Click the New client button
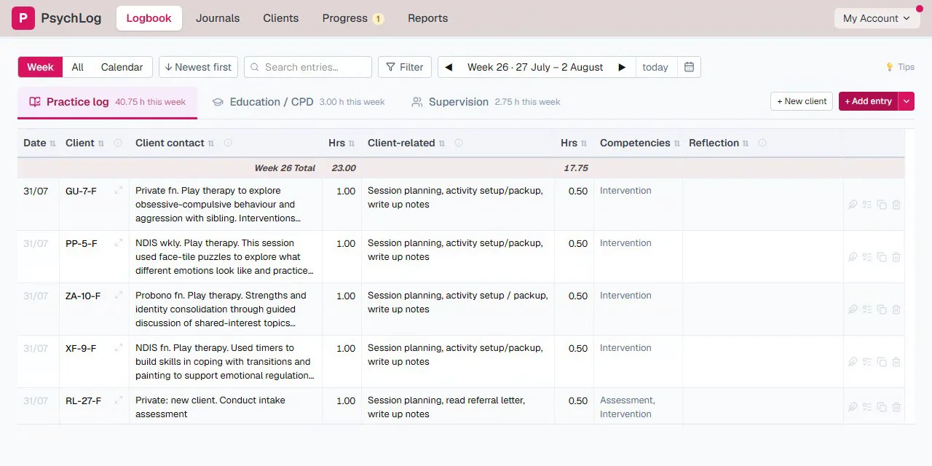 [802, 101]
